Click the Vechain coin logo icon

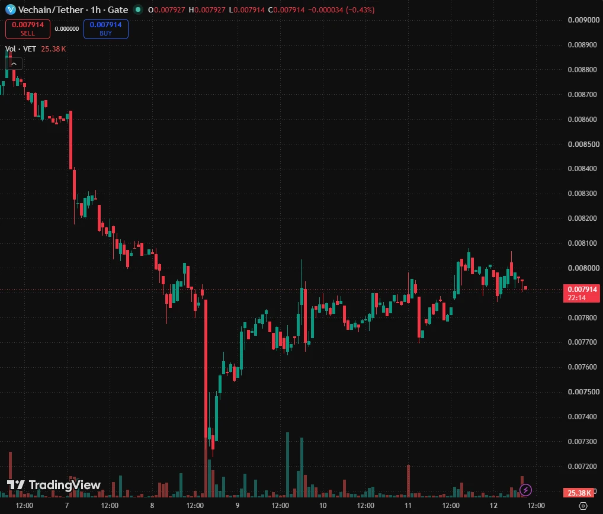tap(11, 9)
